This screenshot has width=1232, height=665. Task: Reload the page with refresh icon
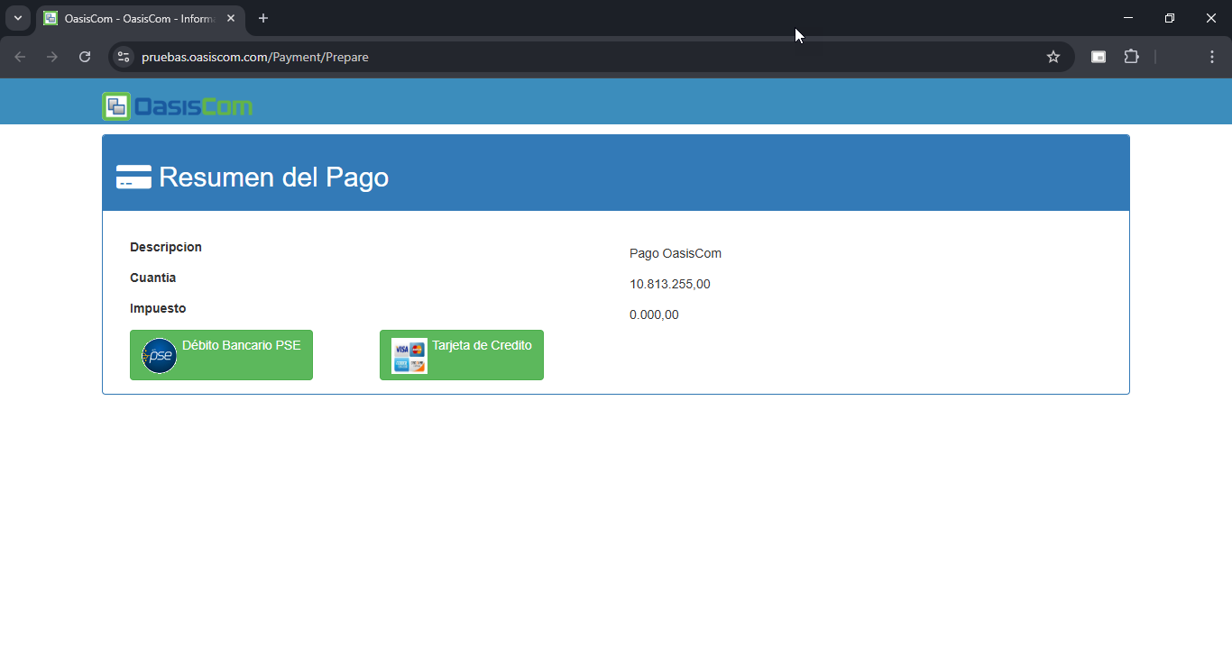click(x=85, y=57)
